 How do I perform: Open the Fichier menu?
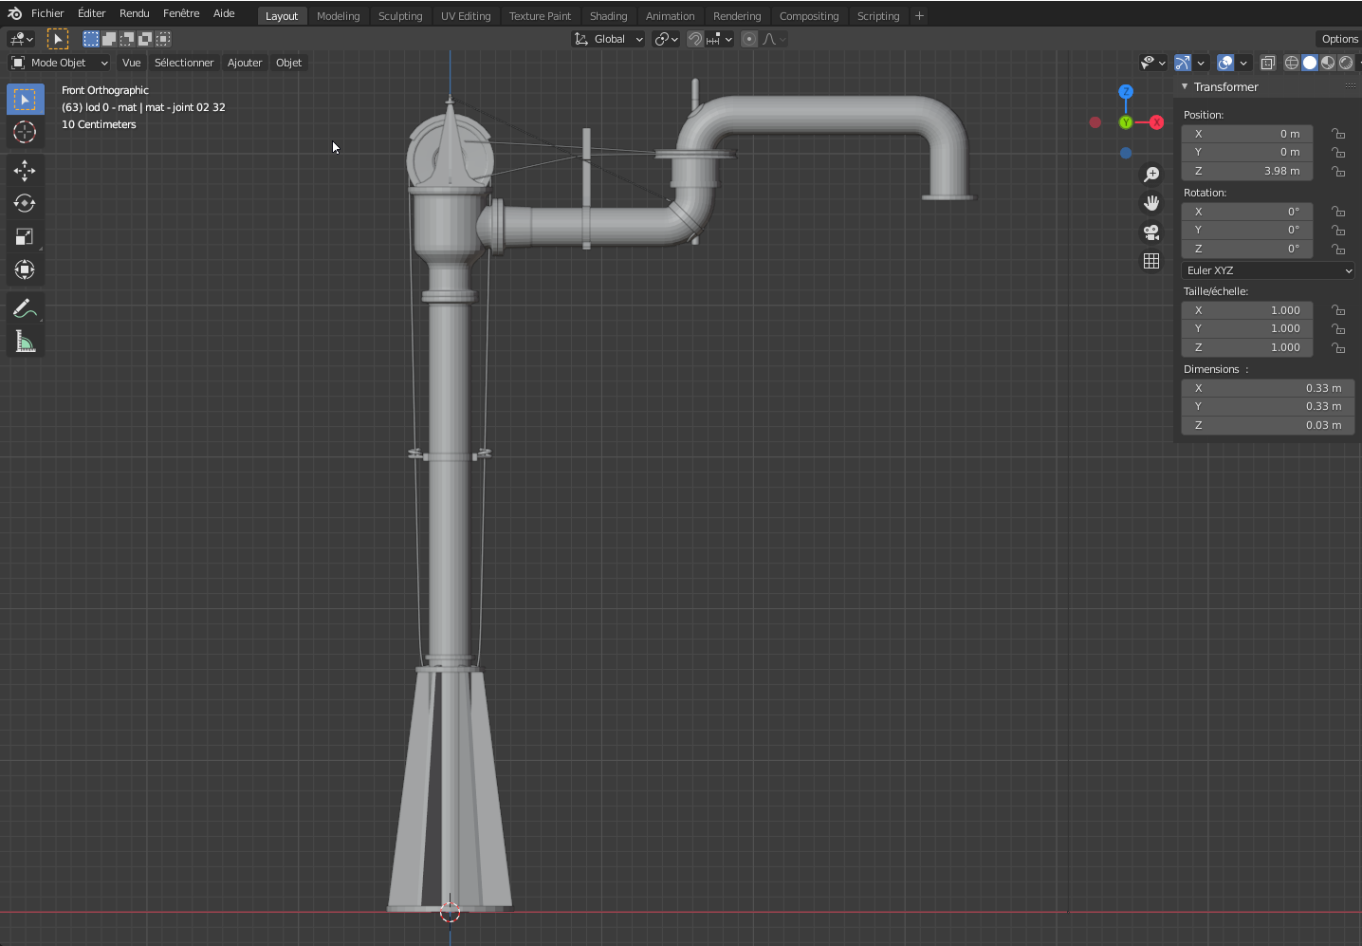[47, 13]
